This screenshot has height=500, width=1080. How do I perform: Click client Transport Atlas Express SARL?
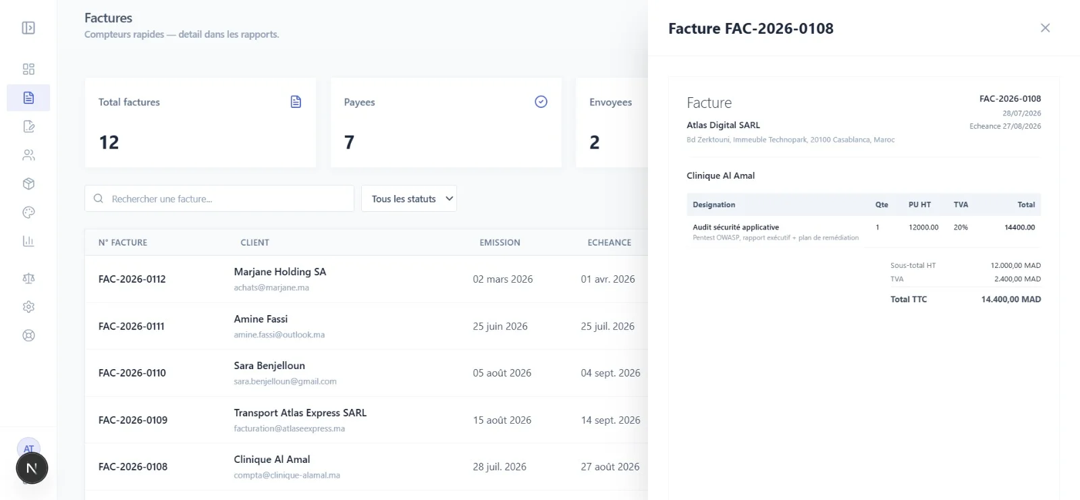(x=300, y=413)
